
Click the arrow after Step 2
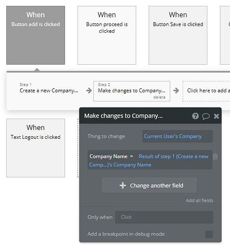(x=176, y=90)
